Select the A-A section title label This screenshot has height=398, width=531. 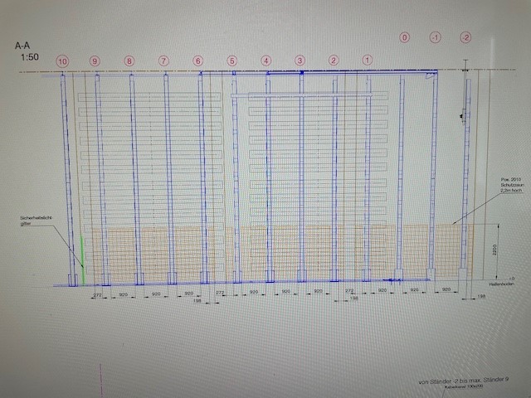pos(22,46)
